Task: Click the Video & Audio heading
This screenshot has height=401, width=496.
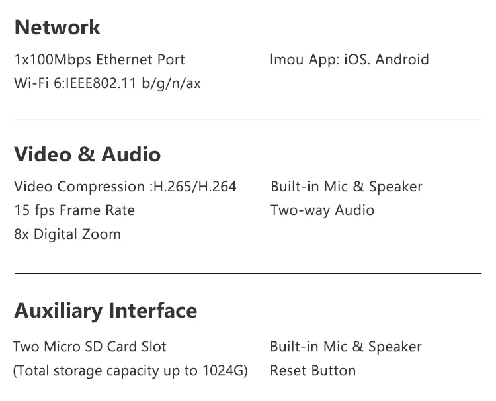Action: [x=87, y=155]
